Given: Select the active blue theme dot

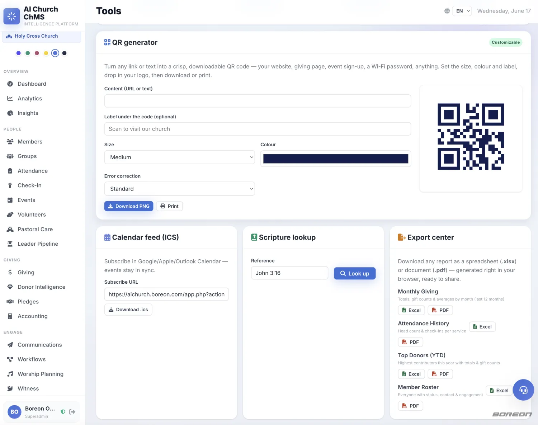Looking at the screenshot, I should [x=55, y=53].
